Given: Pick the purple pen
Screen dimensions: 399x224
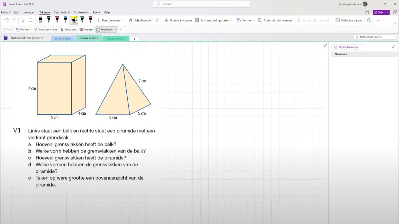Looking at the screenshot, I should (90, 20).
